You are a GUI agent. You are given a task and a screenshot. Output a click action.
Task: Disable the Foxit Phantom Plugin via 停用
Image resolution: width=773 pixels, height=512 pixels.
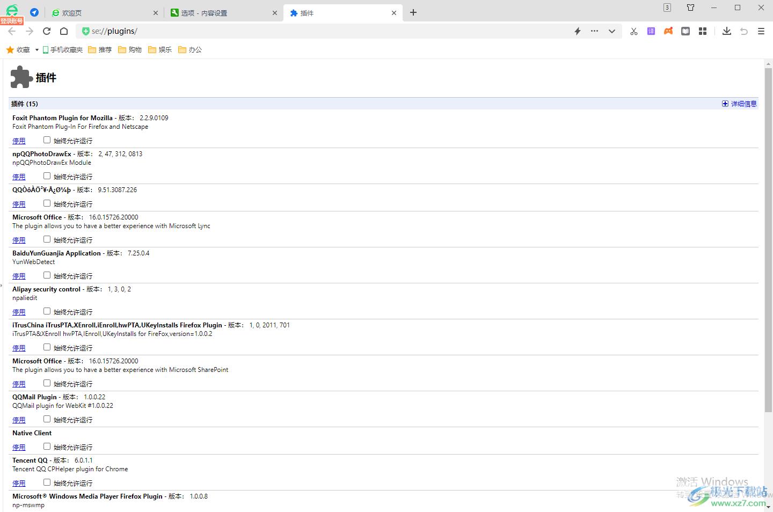[19, 141]
